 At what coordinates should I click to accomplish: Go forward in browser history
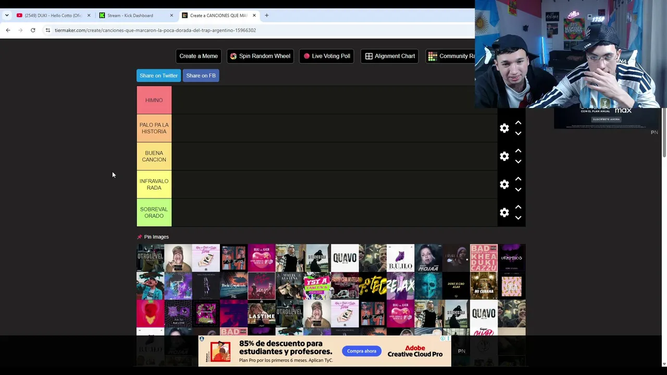pyautogui.click(x=20, y=30)
